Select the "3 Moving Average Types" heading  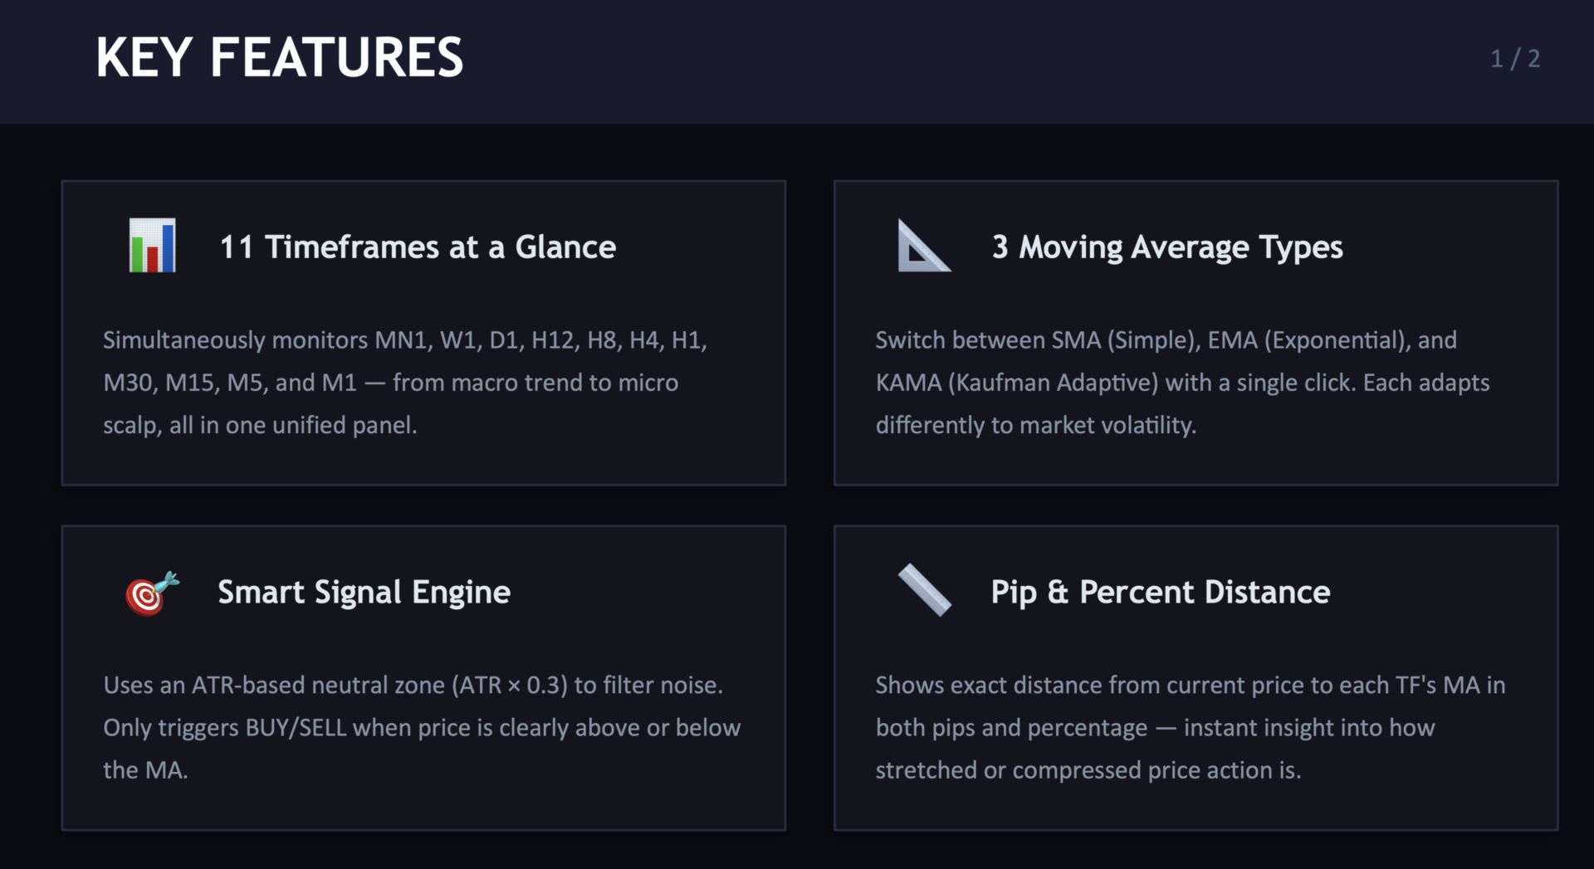(x=1166, y=247)
